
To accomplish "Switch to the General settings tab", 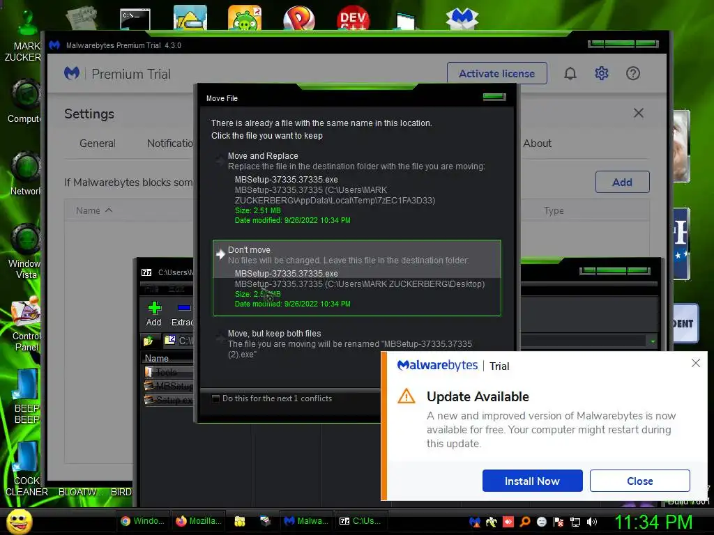I will [x=98, y=144].
